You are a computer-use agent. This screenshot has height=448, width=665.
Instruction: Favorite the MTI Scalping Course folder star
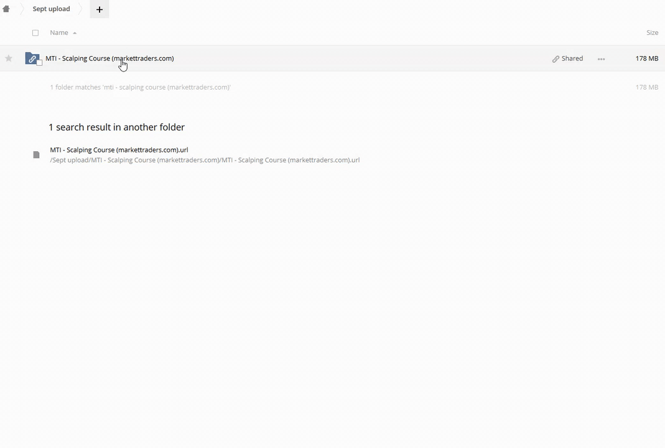[9, 58]
